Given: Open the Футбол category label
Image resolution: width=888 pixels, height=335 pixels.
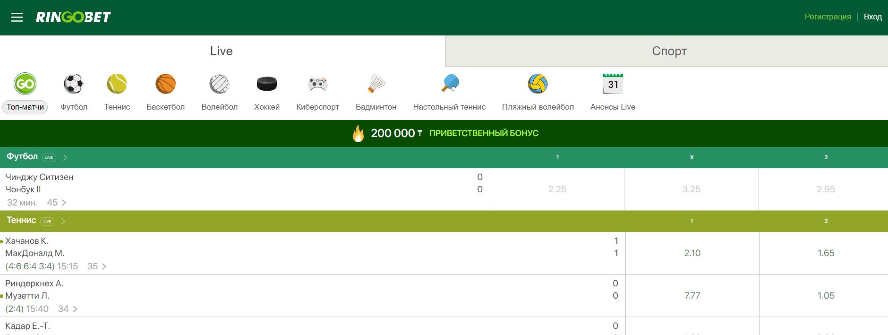Looking at the screenshot, I should (74, 107).
